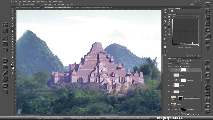The width and height of the screenshot is (213, 120).
Task: Select the Gradient tool
Action: [x=13, y=39]
